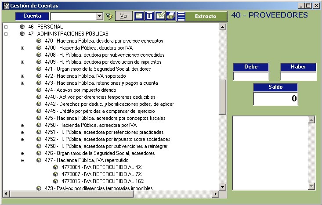Click the tree scroll left arrow
322x205 pixels.
click(x=6, y=194)
